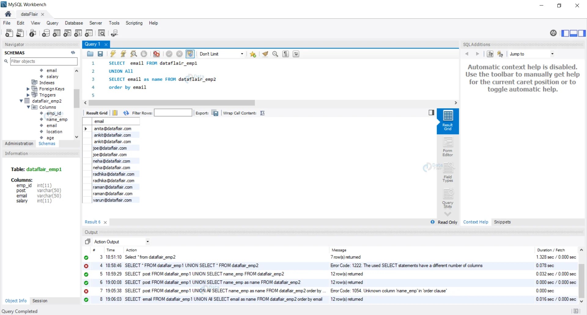Create a new stored procedure icon
This screenshot has width=587, height=315.
(x=78, y=33)
